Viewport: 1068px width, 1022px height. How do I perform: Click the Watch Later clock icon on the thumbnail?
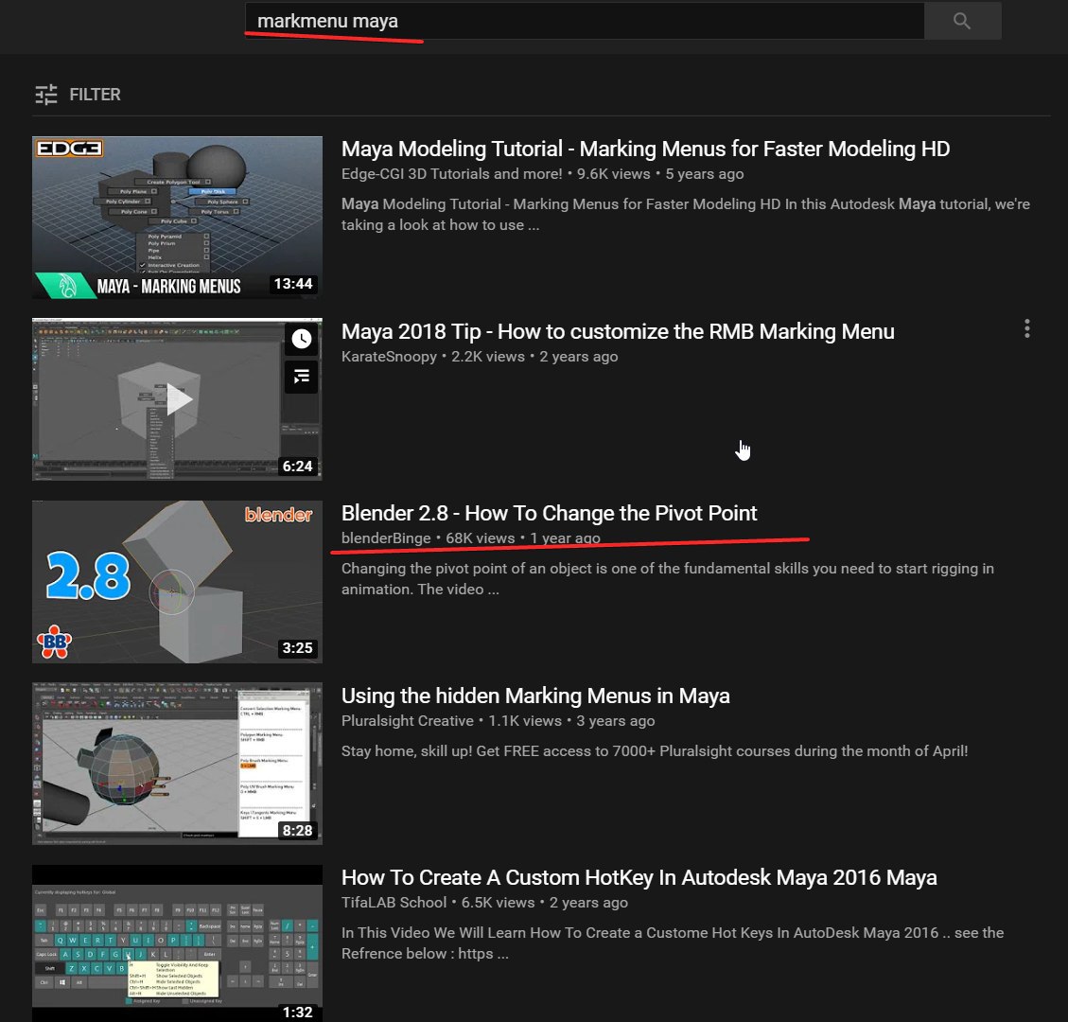(301, 339)
